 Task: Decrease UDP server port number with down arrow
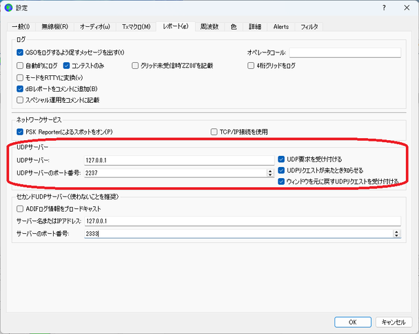pyautogui.click(x=270, y=175)
